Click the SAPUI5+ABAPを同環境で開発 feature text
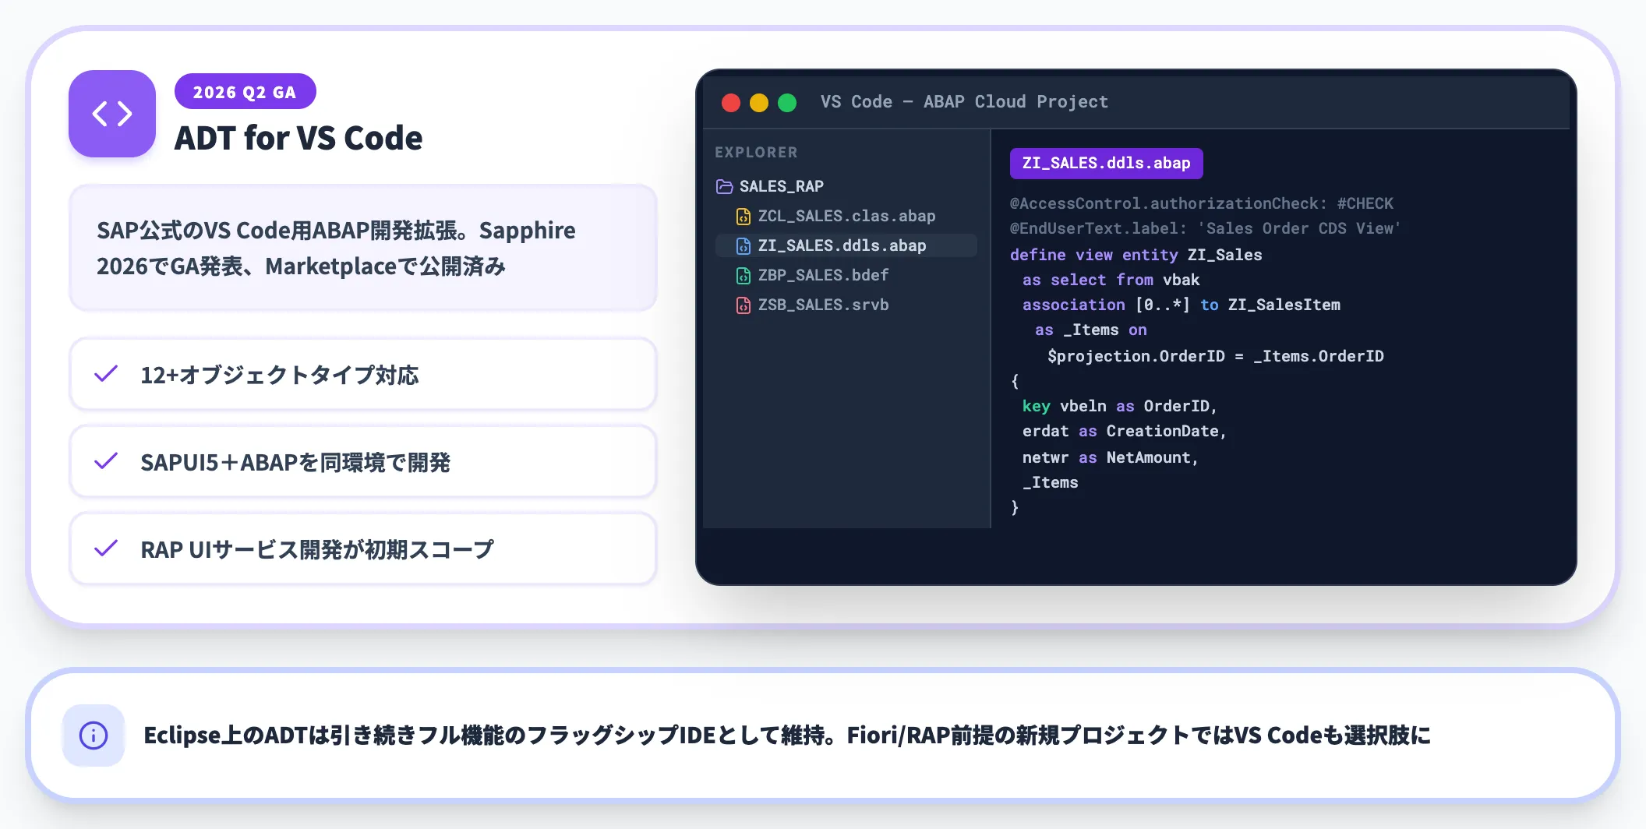 pyautogui.click(x=295, y=462)
